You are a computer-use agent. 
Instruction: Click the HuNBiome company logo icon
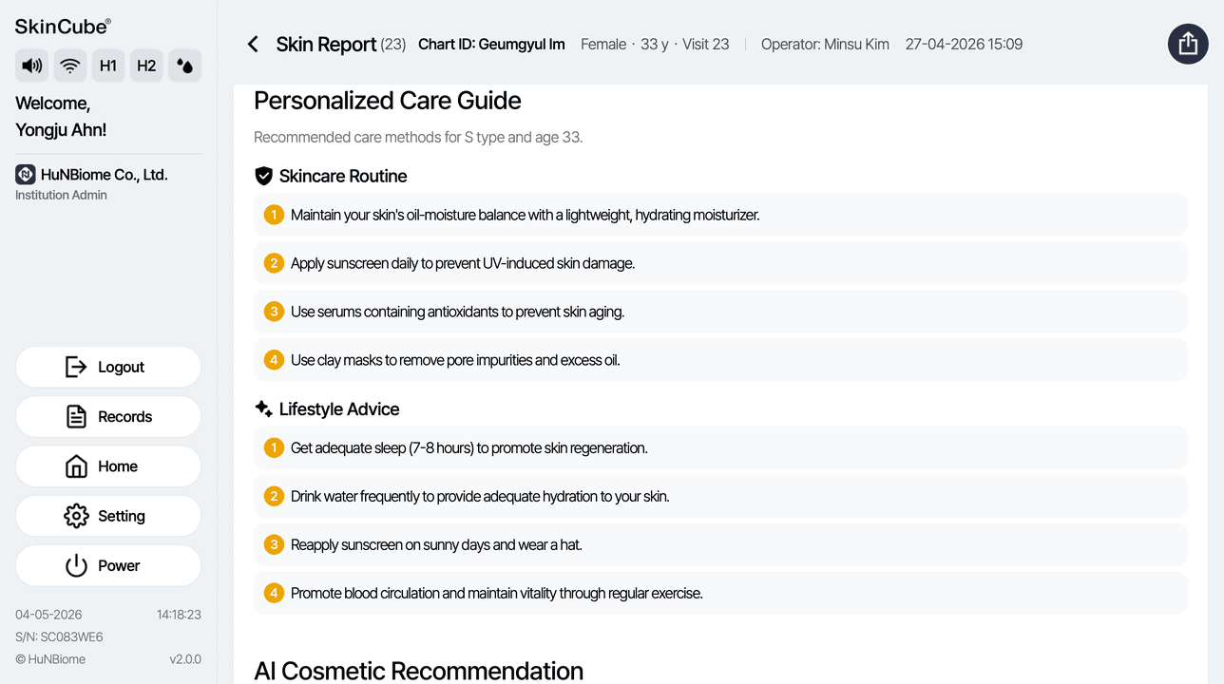coord(26,175)
